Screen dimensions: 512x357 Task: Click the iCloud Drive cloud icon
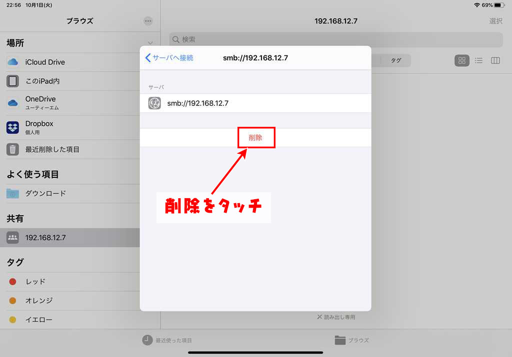point(12,62)
